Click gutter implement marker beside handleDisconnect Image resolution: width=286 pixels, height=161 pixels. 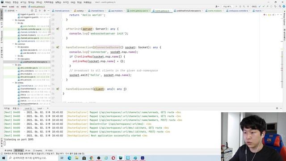tap(58, 89)
